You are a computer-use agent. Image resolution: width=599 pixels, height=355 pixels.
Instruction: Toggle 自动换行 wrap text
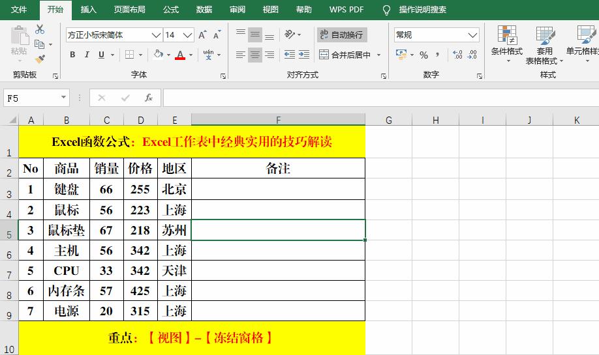[343, 35]
